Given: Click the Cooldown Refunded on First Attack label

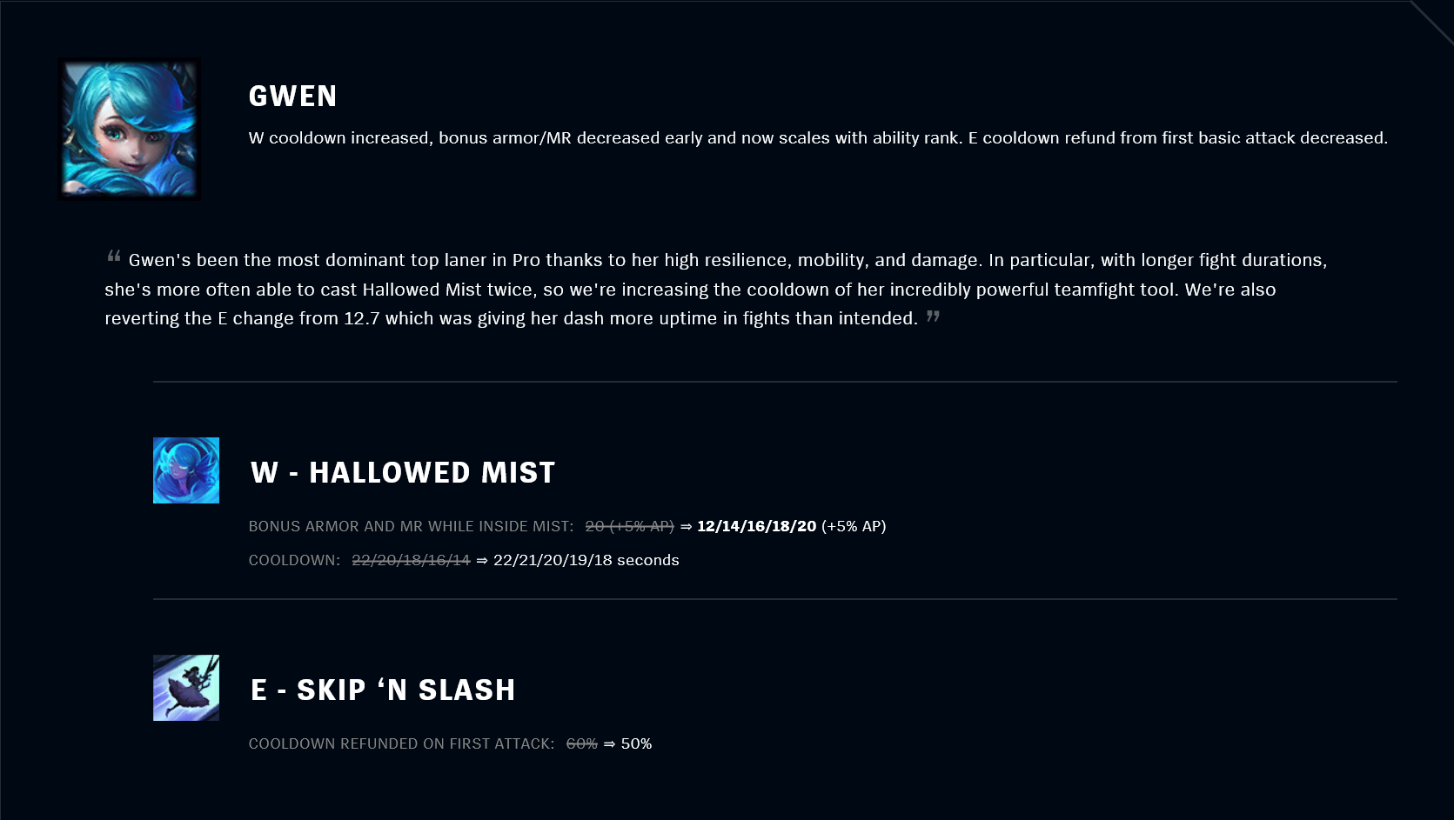Looking at the screenshot, I should [401, 743].
